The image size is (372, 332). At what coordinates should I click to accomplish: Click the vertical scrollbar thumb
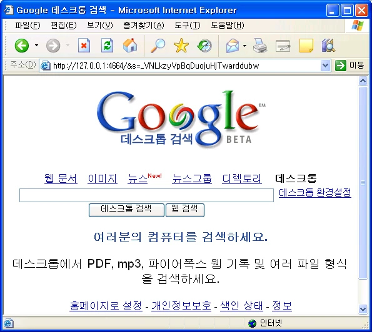click(x=363, y=183)
